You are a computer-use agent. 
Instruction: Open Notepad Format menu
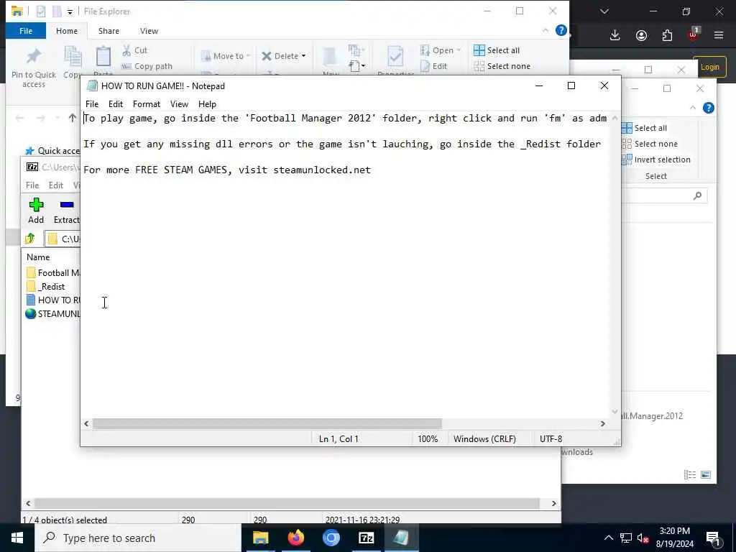coord(147,104)
